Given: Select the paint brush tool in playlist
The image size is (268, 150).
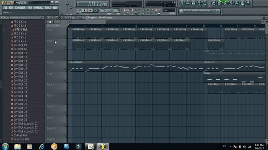Looking at the screenshot, I should click(x=59, y=17).
